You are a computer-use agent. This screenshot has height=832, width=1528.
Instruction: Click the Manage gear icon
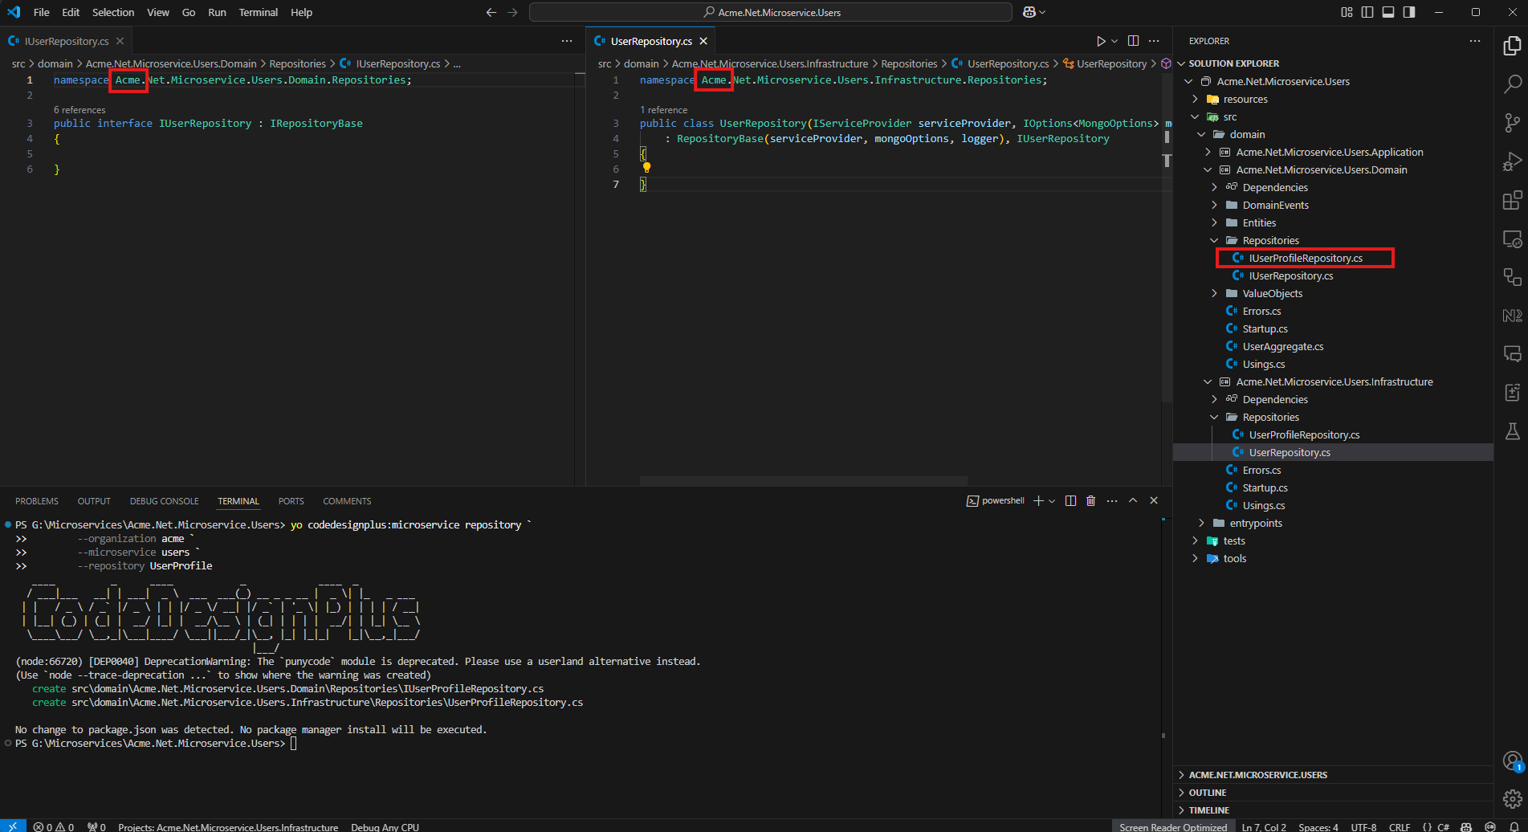[1512, 798]
